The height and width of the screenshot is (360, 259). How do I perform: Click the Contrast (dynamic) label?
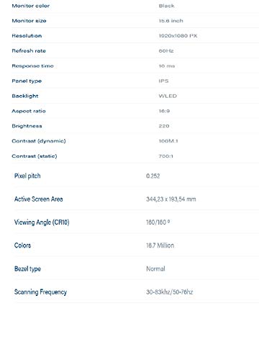pos(39,141)
